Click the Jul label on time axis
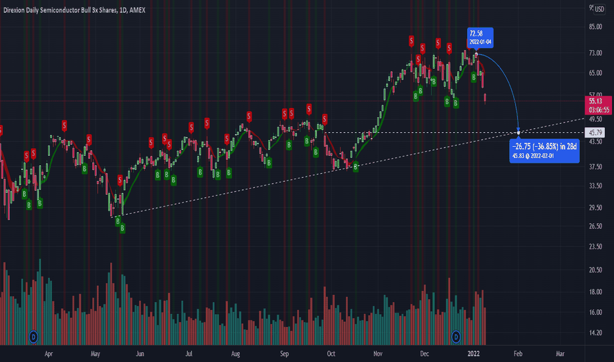The width and height of the screenshot is (614, 362). tap(188, 354)
